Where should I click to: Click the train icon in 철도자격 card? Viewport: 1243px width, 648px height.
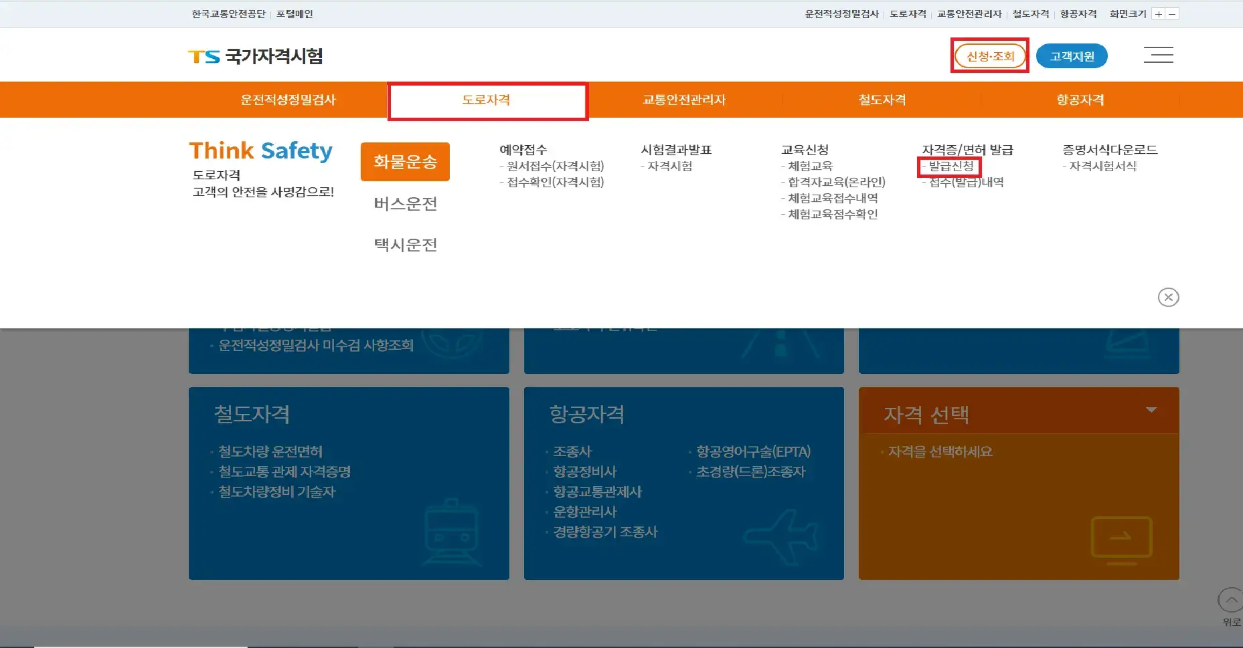[x=452, y=534]
